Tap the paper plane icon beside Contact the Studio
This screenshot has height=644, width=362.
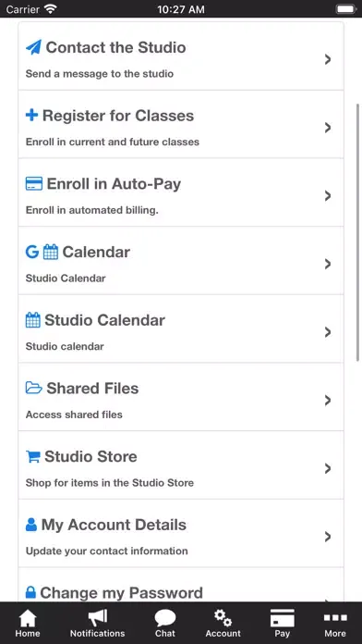tap(33, 47)
